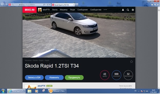
Task: Open browser Tools gear icon
Action: [x=158, y=5]
